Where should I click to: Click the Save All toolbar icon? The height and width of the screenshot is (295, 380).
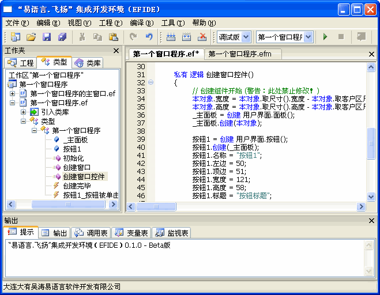[x=62, y=37]
